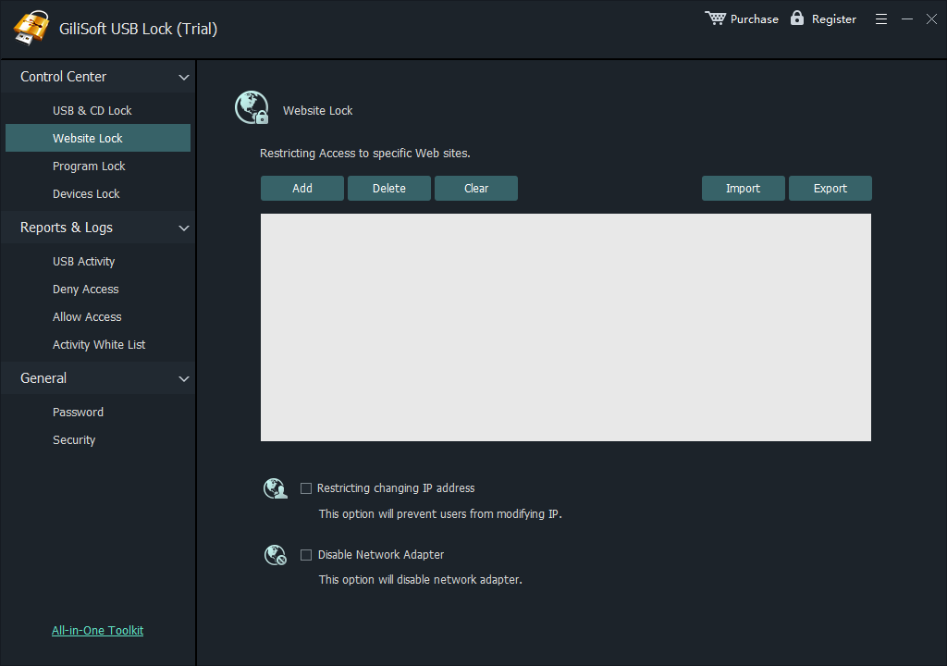This screenshot has width=947, height=666.
Task: Check the Disable Network Adapter option
Action: click(x=306, y=555)
